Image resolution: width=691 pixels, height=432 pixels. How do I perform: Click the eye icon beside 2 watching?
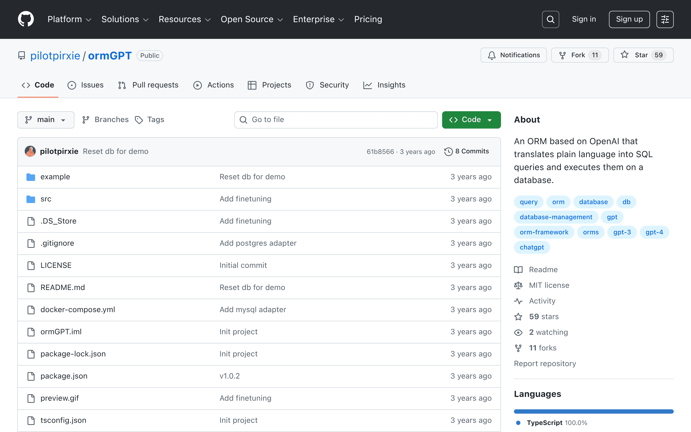pyautogui.click(x=518, y=332)
